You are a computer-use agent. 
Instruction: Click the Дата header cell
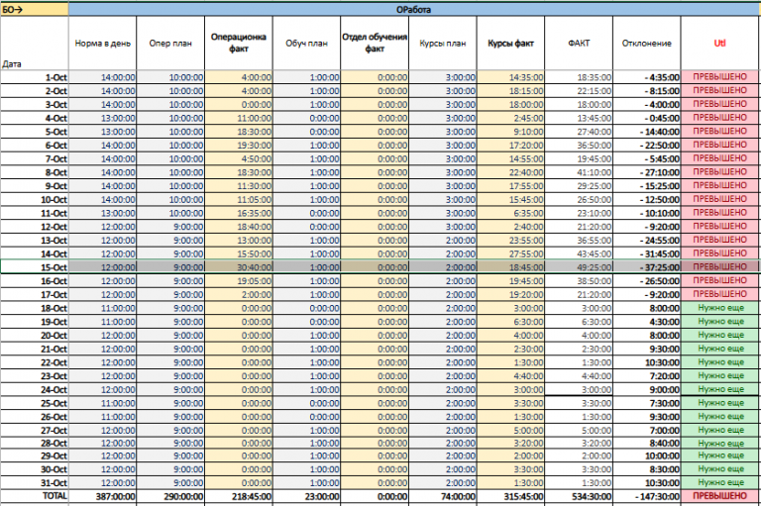[34, 44]
